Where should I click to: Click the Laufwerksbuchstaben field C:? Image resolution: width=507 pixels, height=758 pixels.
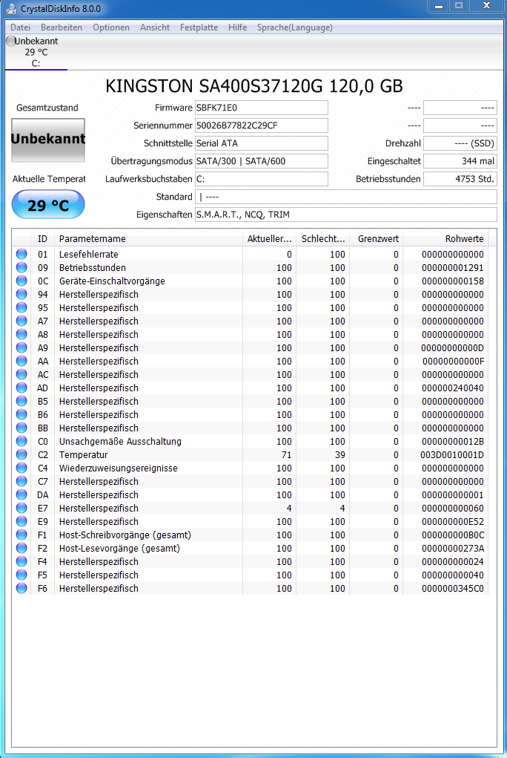261,180
